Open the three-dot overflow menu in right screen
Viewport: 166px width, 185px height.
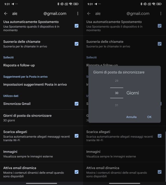point(161,14)
